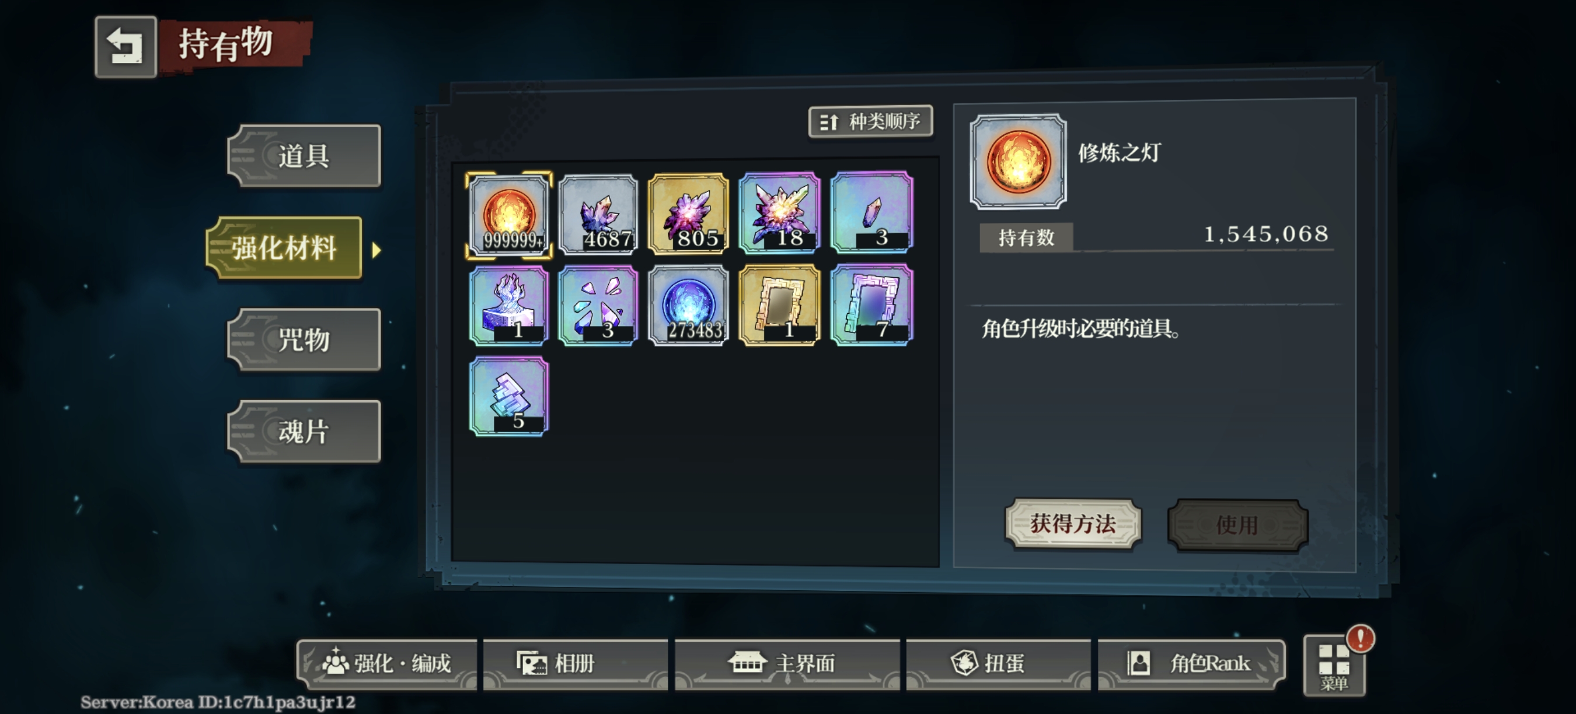
Task: Go to 扭蛋 gacha screen
Action: [x=999, y=664]
